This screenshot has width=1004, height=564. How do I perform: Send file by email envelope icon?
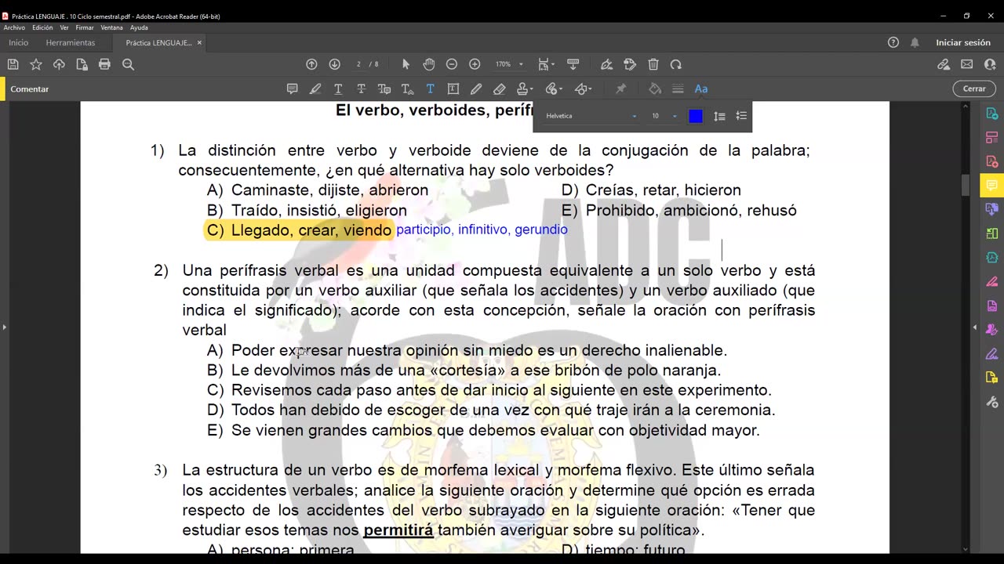[966, 64]
